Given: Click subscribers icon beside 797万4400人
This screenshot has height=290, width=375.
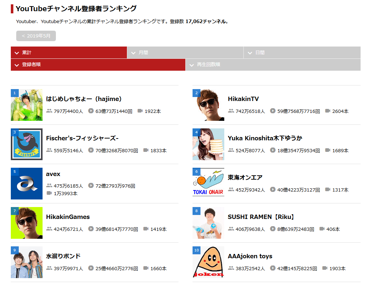Looking at the screenshot, I should pos(49,111).
